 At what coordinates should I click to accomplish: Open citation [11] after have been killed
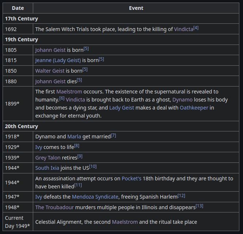(x=78, y=185)
